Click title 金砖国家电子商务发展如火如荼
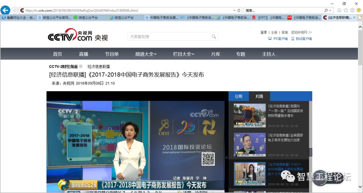This screenshot has height=193, width=363. [x=285, y=137]
